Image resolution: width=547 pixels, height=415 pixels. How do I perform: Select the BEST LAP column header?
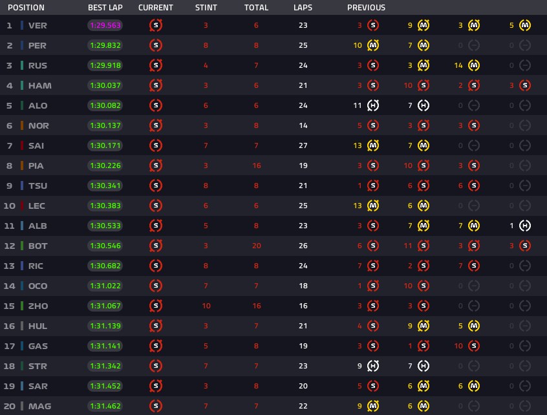(105, 7)
